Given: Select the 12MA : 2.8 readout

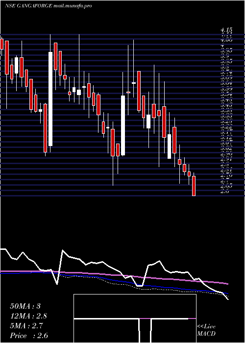Looking at the screenshot, I should click(x=28, y=316).
